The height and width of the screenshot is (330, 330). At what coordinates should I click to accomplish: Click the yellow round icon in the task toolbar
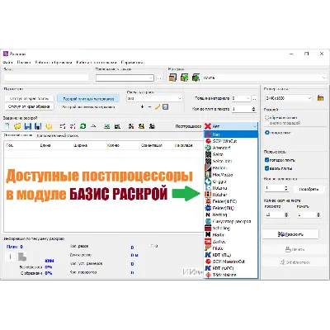pyautogui.click(x=49, y=126)
